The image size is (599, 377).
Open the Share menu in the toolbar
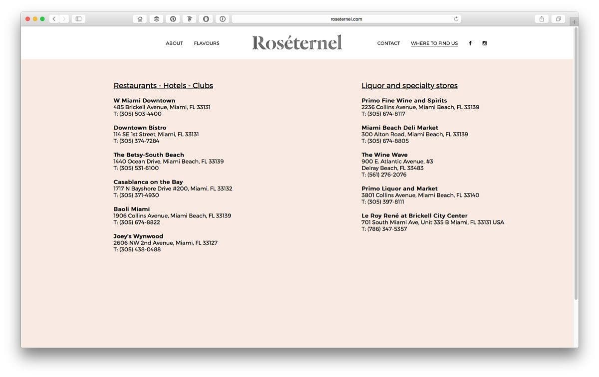[x=542, y=18]
